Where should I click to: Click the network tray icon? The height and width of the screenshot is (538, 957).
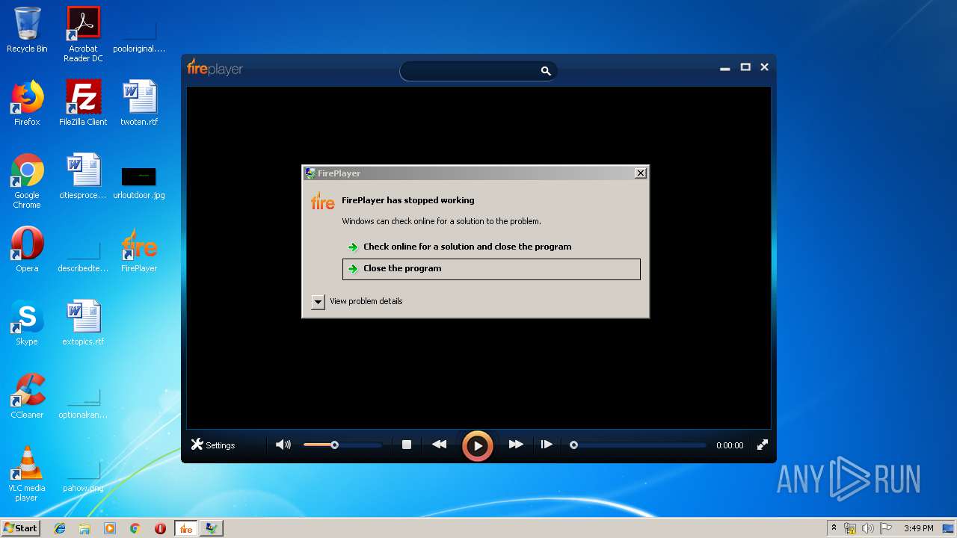[x=850, y=528]
